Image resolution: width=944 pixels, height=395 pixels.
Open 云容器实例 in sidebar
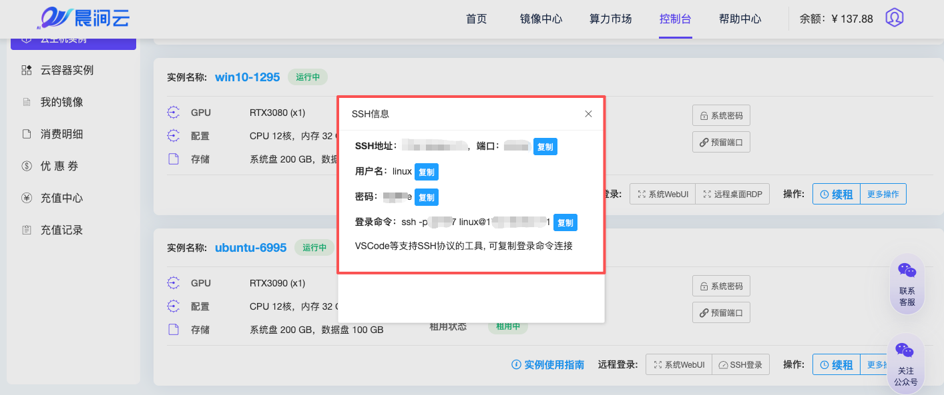click(x=67, y=70)
